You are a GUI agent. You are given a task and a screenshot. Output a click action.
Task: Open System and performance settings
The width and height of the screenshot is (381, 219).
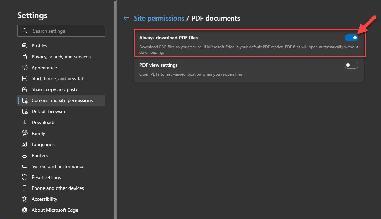(61, 166)
